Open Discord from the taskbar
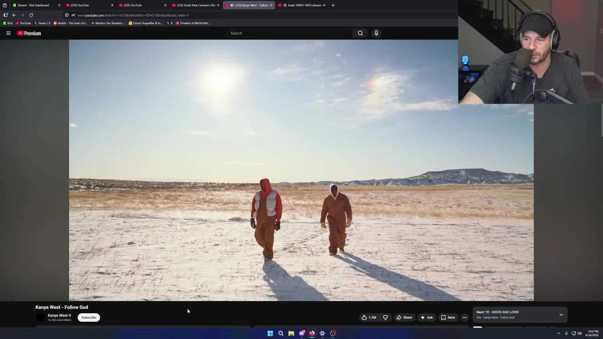 tap(301, 333)
